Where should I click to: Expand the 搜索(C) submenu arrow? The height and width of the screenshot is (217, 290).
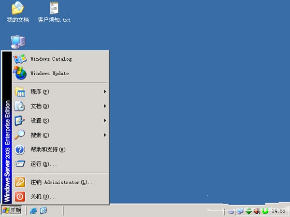click(x=105, y=135)
